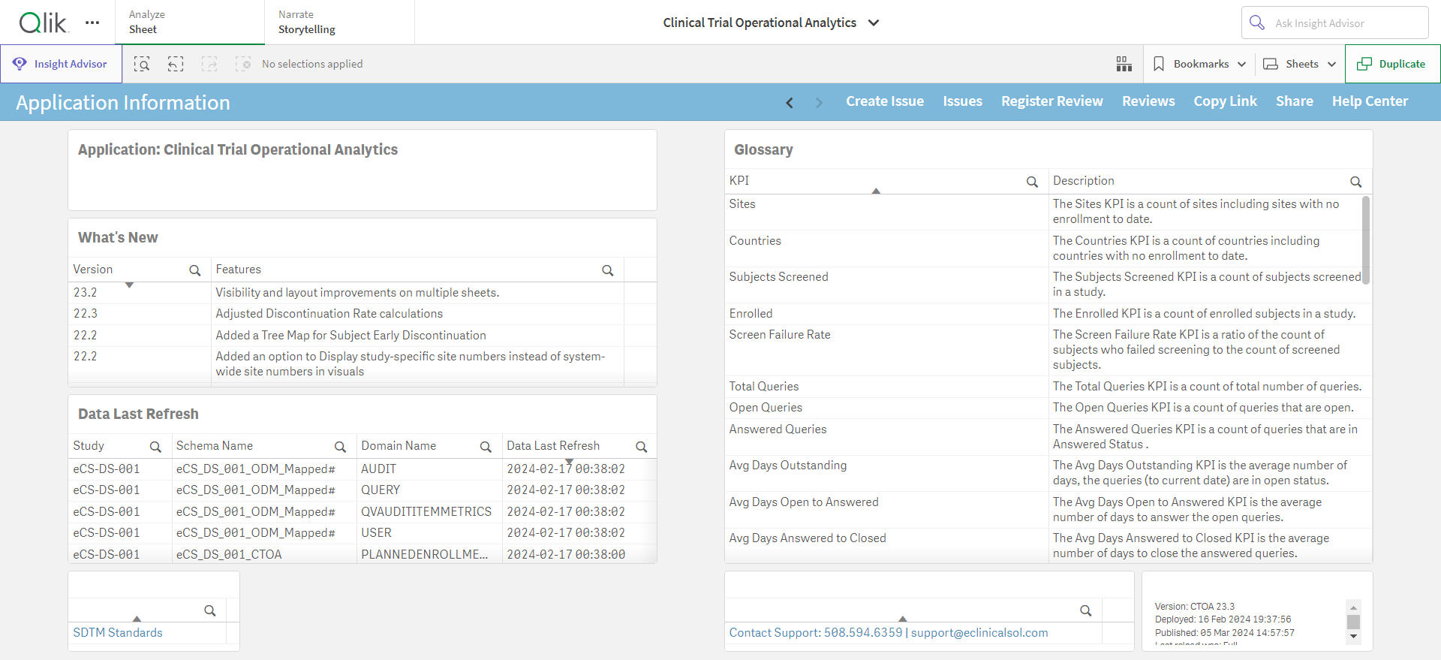1441x660 pixels.
Task: Select the QVAUDITITEMMETRICS domain cell
Action: pyautogui.click(x=429, y=512)
